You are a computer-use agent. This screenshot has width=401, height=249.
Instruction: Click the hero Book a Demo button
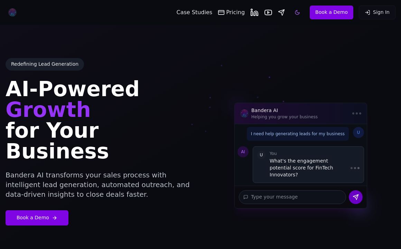coord(37,218)
